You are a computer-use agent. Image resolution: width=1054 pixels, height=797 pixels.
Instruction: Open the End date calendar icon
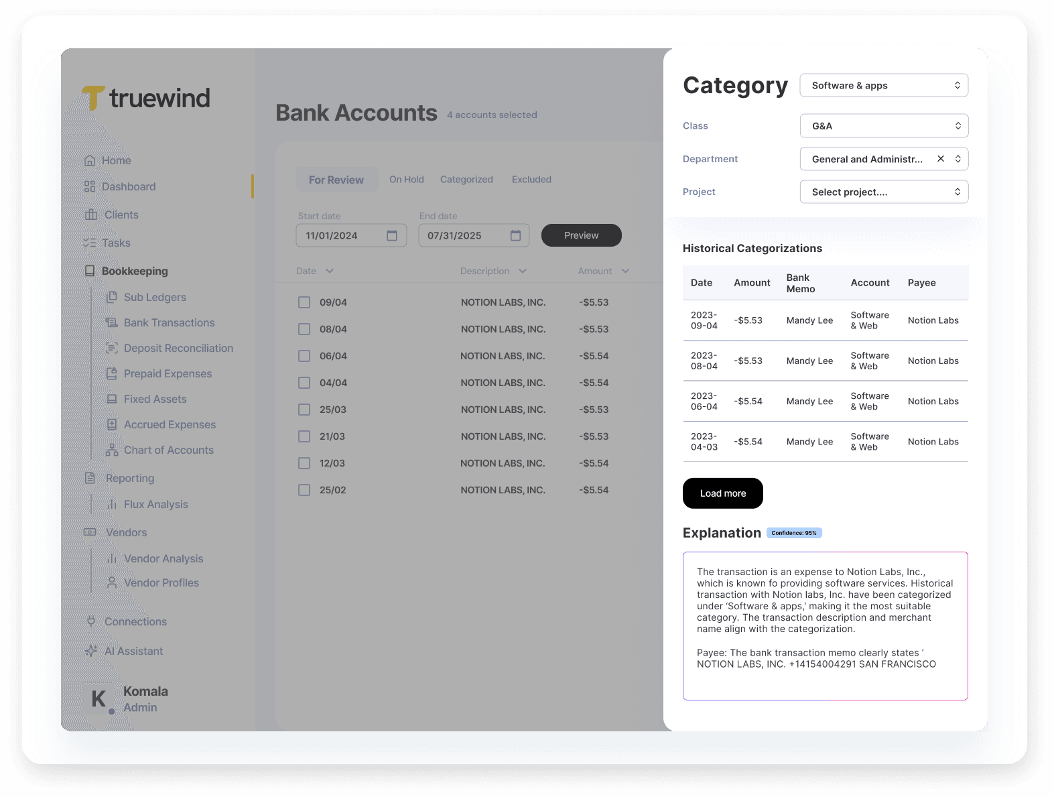coord(515,235)
